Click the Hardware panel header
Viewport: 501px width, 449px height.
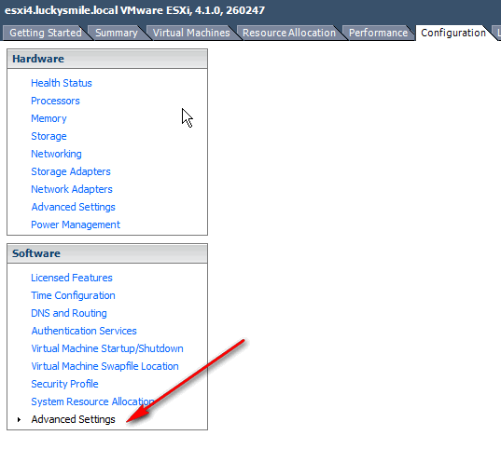pyautogui.click(x=107, y=59)
